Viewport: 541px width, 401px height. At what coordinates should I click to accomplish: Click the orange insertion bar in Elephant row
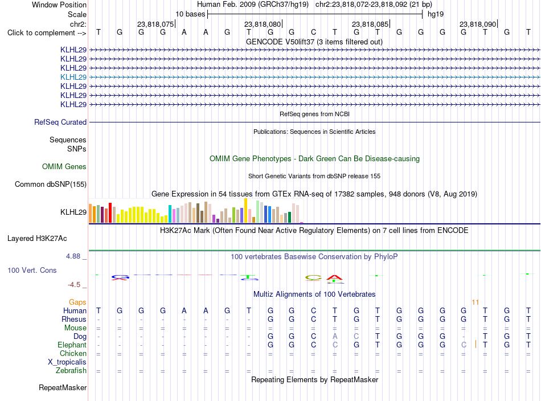tap(476, 344)
